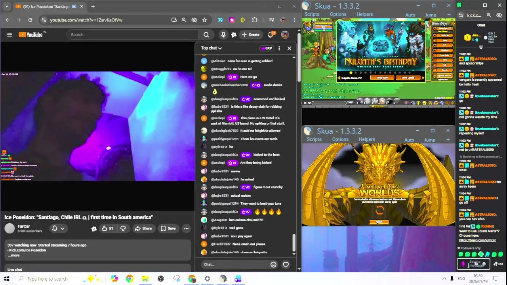Open the YouTube guide hamburger menu
The height and width of the screenshot is (285, 507).
(x=10, y=35)
